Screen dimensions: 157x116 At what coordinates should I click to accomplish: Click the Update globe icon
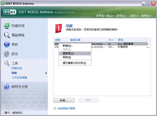click(7, 44)
